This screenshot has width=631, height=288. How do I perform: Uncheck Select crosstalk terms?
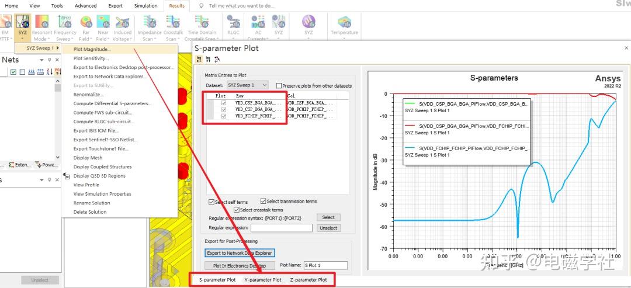click(x=237, y=210)
